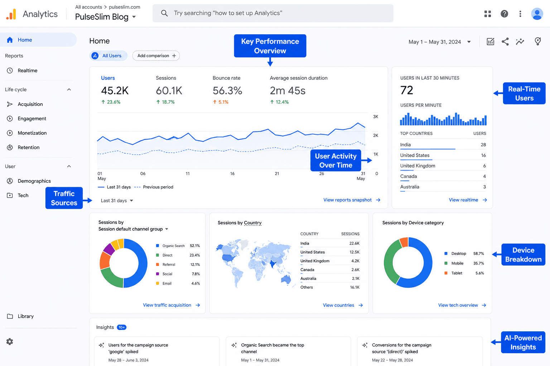Open the Help question mark icon

pos(504,14)
